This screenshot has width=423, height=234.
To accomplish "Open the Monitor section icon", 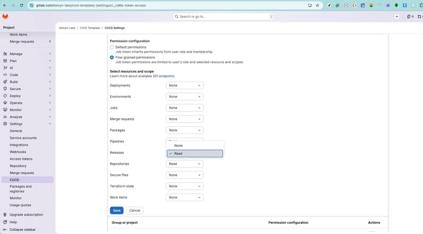I will click(x=5, y=110).
